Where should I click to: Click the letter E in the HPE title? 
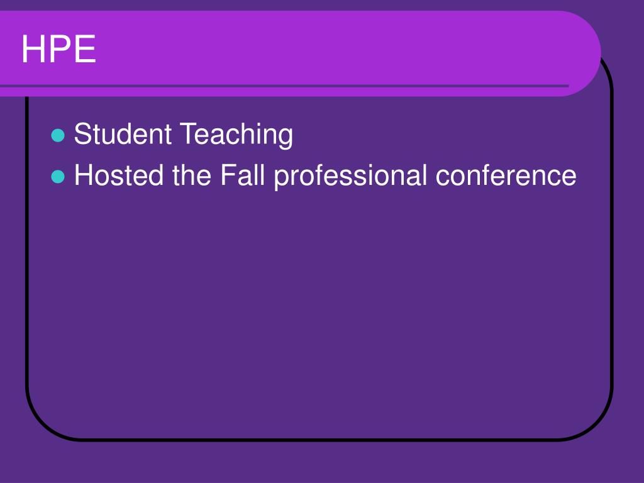click(x=85, y=49)
